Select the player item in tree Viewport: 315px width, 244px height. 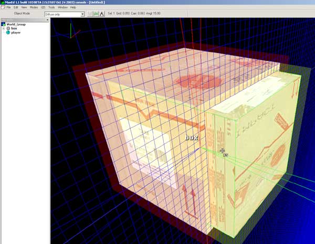coord(16,33)
